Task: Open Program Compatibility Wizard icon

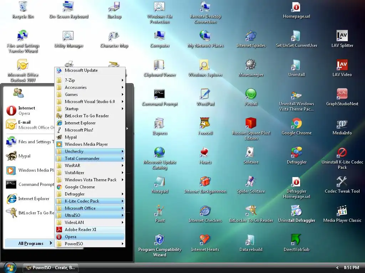Action: 160,246
